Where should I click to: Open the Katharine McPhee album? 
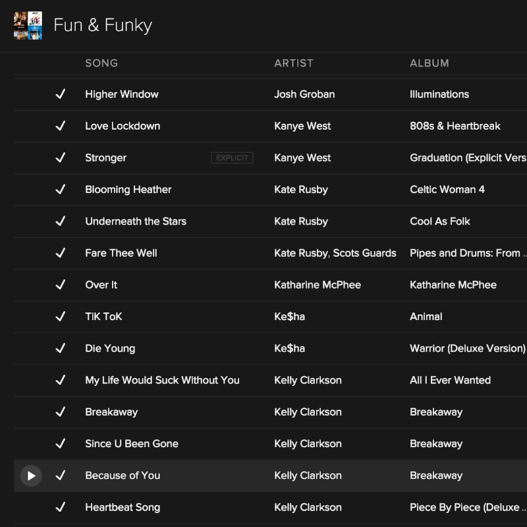453,285
